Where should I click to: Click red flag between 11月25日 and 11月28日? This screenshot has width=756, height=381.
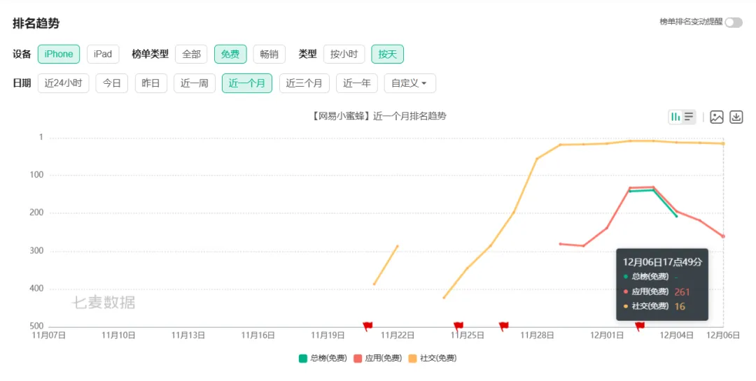click(504, 326)
